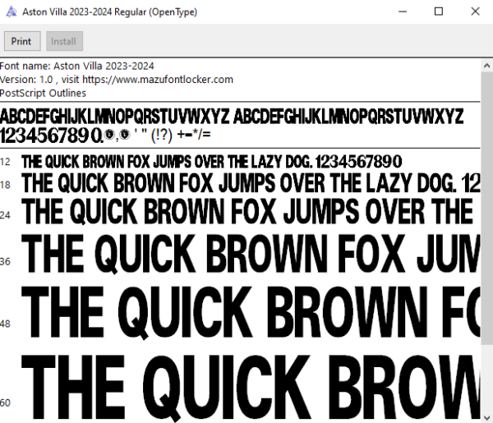Click the mazufontlocker.com URL text
Screen dimensions: 493x423
click(158, 80)
